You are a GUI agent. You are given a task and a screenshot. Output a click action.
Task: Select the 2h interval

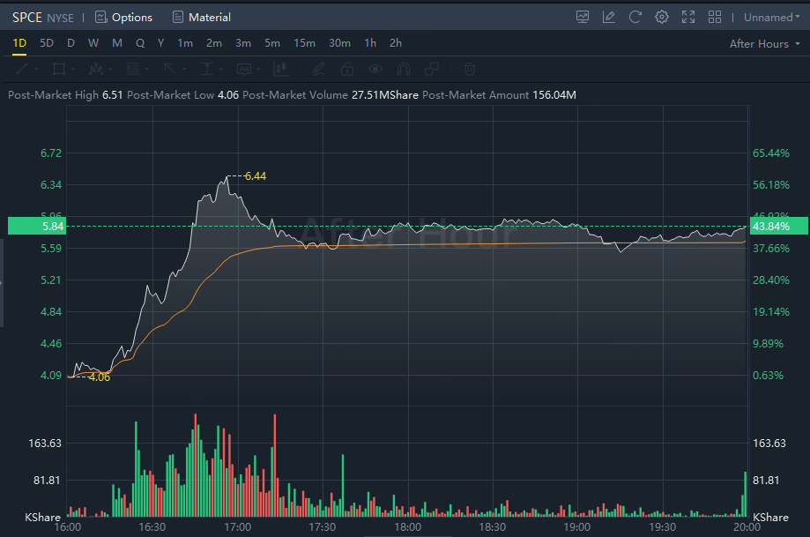396,43
